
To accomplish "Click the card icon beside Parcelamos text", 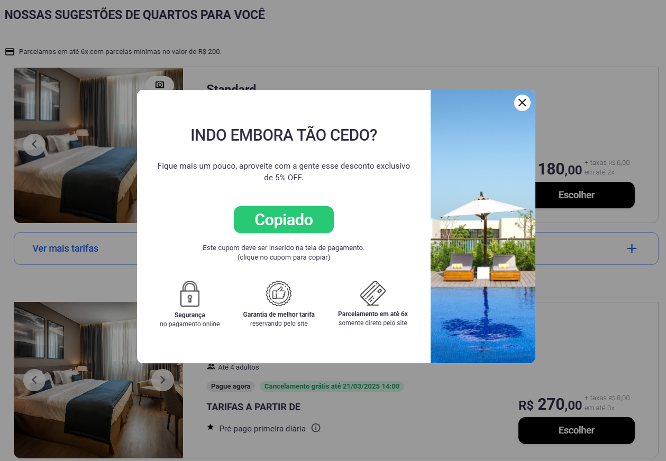I will click(x=10, y=52).
